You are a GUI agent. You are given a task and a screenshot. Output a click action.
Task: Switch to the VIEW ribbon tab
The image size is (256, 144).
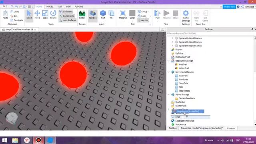click(x=68, y=6)
